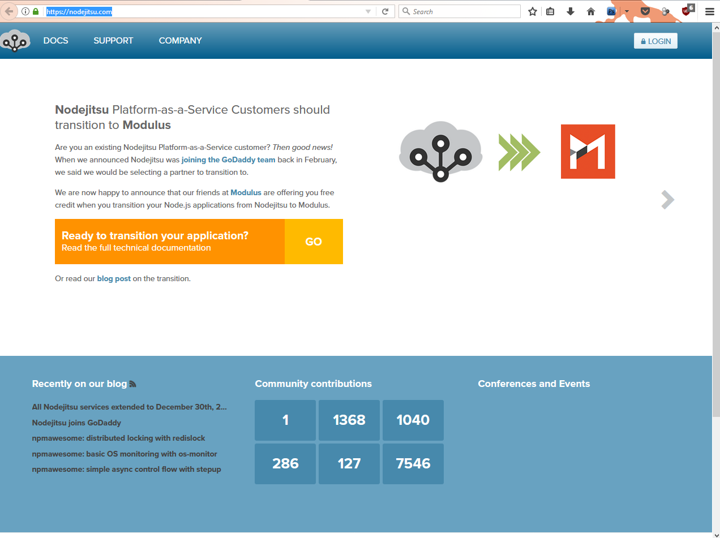
Task: Click the browser back button
Action: tap(8, 11)
